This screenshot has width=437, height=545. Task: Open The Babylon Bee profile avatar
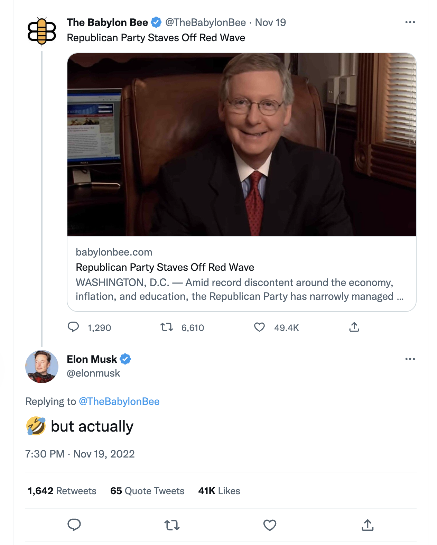(42, 31)
